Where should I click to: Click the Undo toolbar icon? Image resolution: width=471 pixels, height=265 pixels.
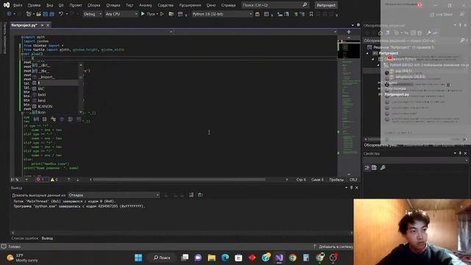pos(61,14)
